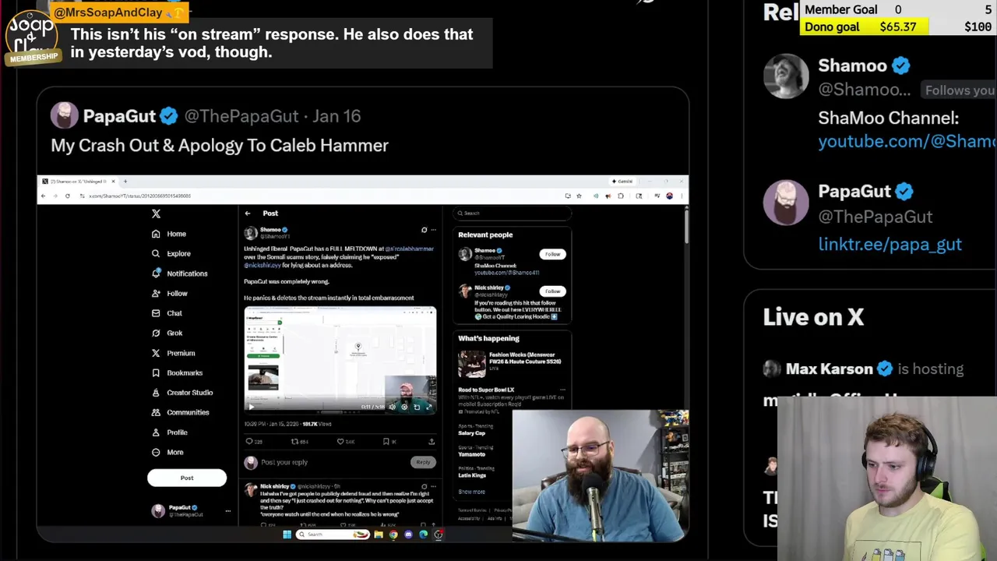Open three-dot menu on Shamoo's post
The height and width of the screenshot is (561, 997).
click(433, 230)
